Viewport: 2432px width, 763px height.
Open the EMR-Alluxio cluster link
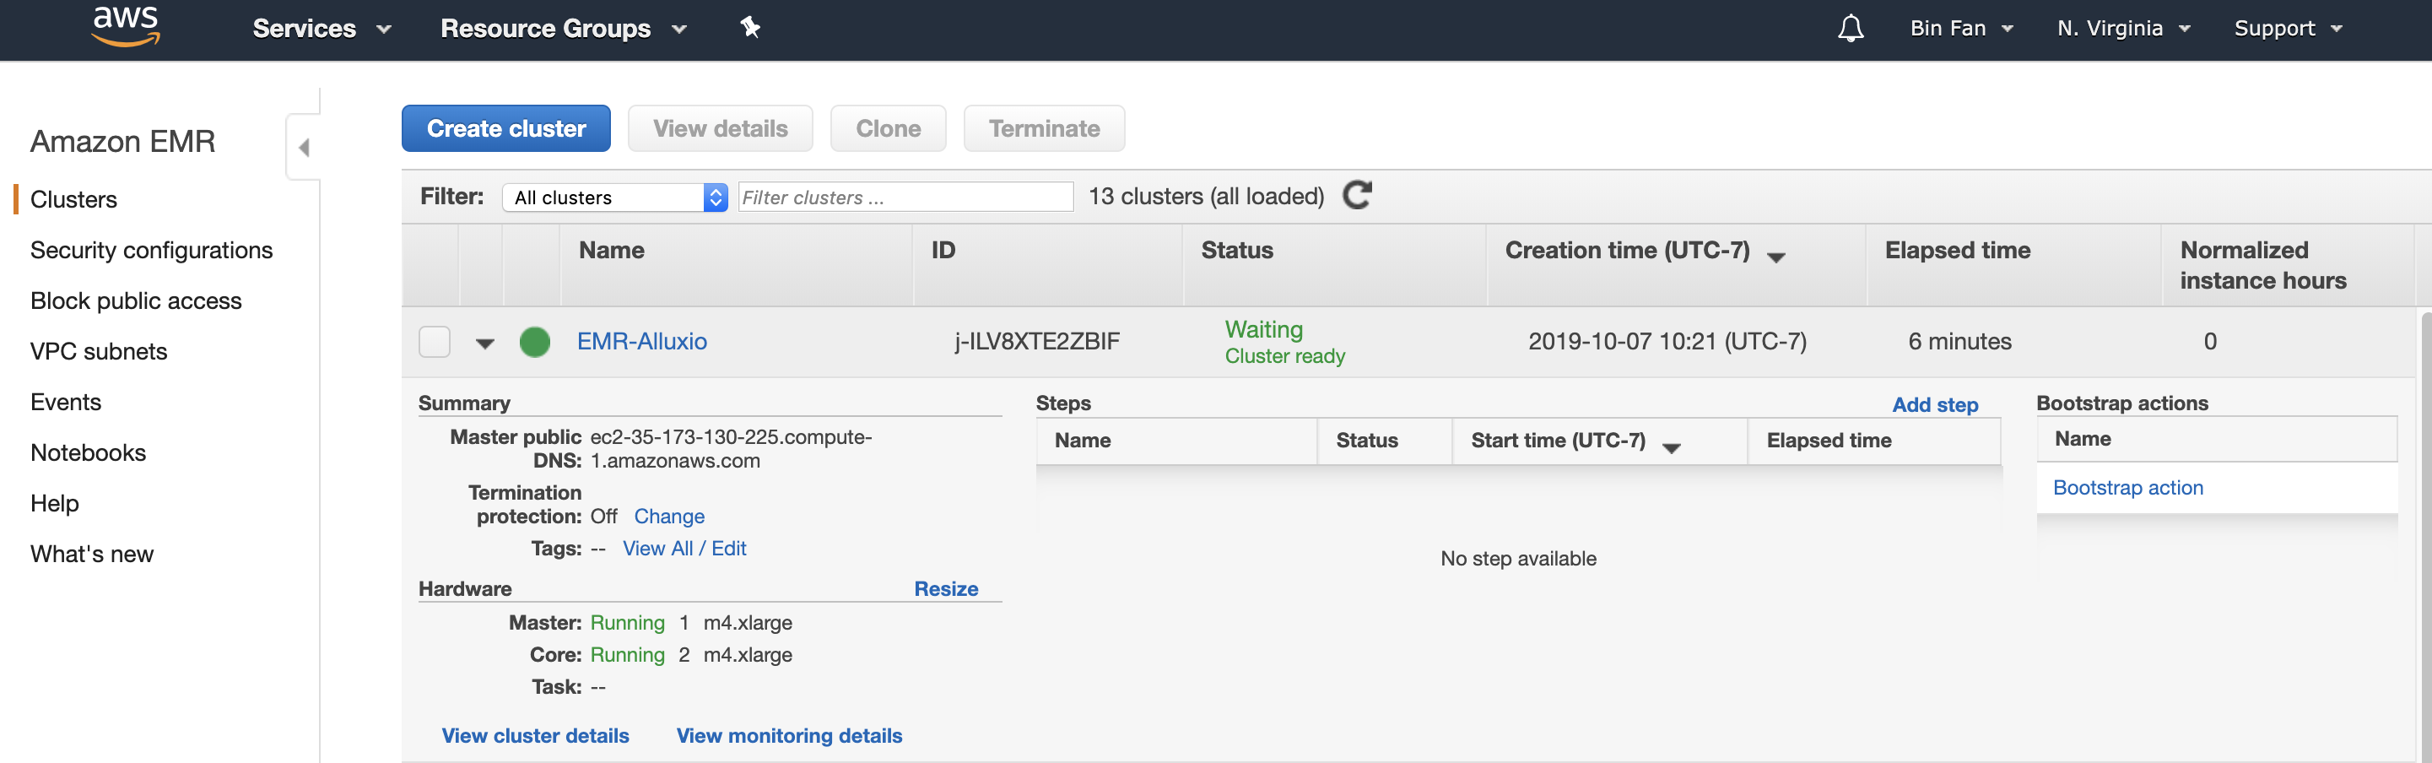(642, 341)
